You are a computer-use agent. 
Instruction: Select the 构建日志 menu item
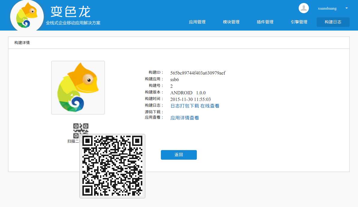(333, 22)
